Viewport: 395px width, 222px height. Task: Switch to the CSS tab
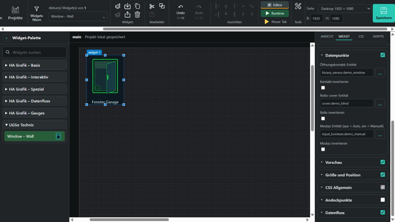tap(361, 36)
